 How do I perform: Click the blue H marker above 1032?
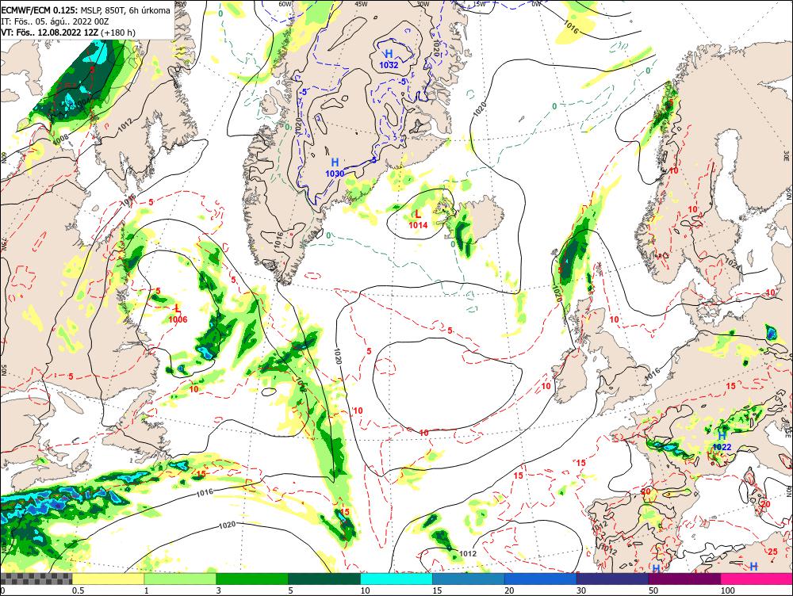pos(389,54)
